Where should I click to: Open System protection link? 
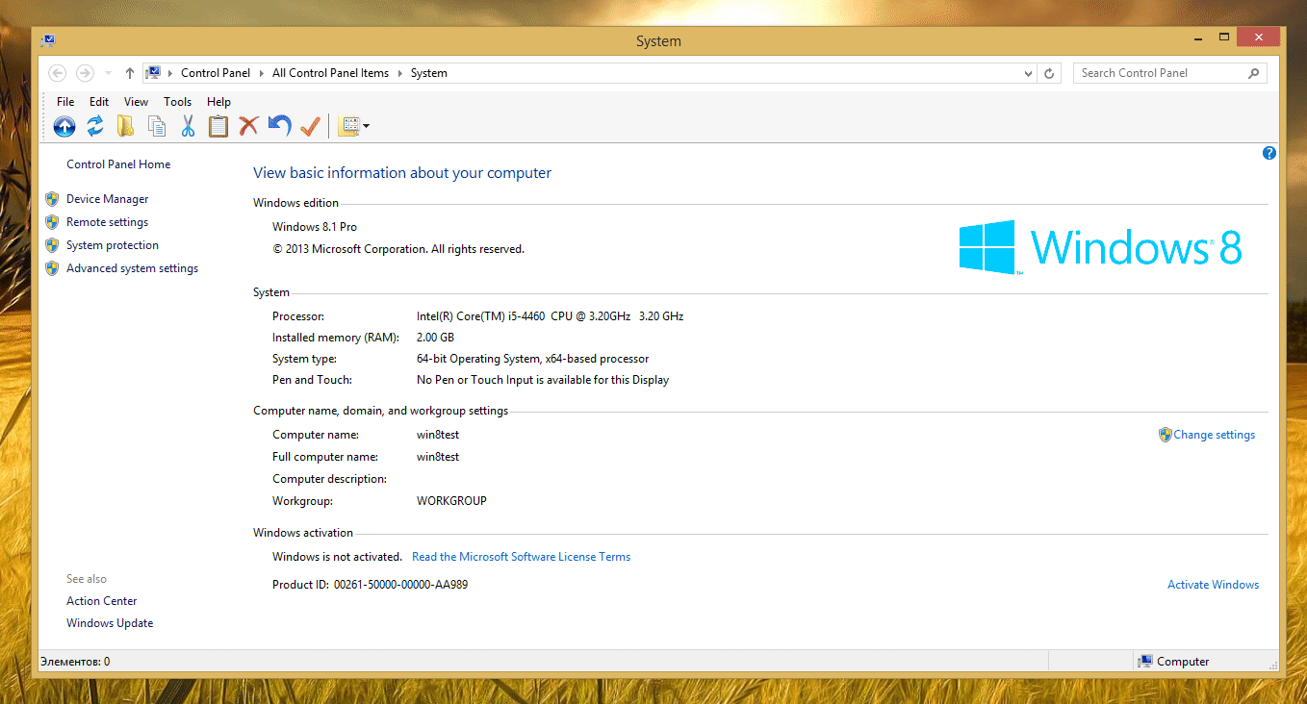[x=113, y=245]
